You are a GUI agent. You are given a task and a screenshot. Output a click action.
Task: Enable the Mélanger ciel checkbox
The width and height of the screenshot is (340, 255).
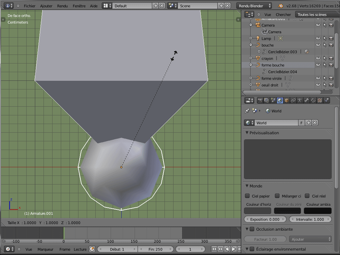(x=277, y=196)
